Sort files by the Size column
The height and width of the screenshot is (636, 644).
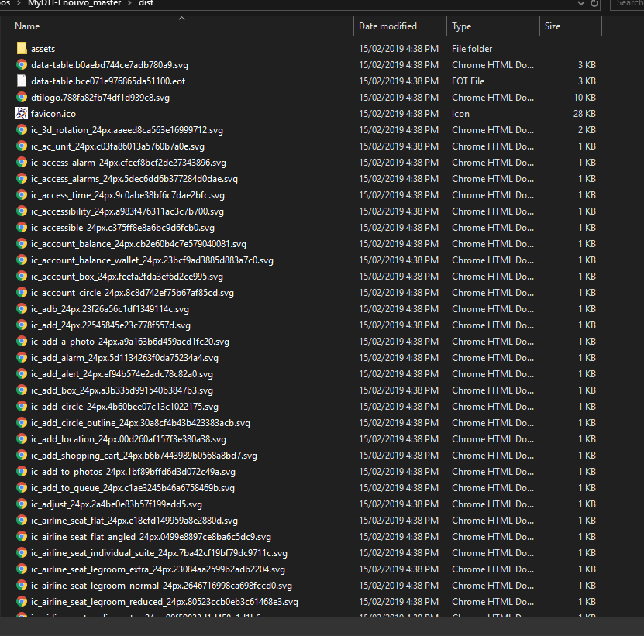click(552, 26)
